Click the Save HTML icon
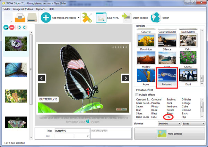The height and width of the screenshot is (147, 208). [101, 18]
